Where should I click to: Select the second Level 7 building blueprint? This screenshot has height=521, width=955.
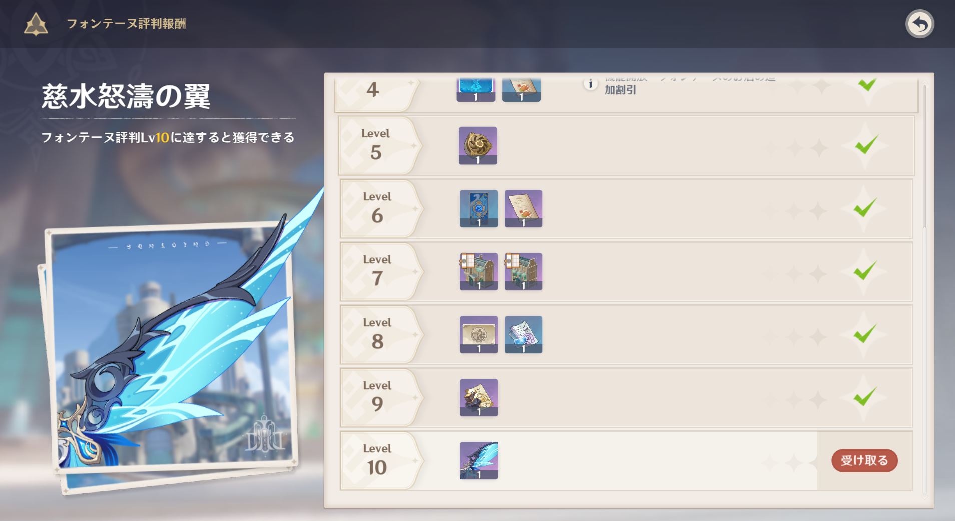coord(523,271)
